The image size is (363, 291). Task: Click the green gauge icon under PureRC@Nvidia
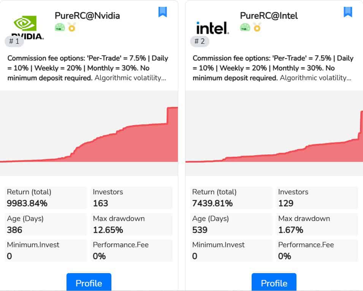coord(60,27)
